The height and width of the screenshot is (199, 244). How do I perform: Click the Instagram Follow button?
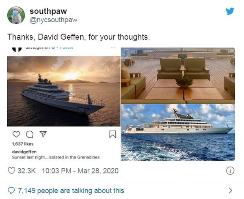coord(67,47)
